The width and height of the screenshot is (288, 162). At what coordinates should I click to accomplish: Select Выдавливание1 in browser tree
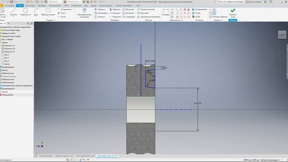[x=8, y=67]
